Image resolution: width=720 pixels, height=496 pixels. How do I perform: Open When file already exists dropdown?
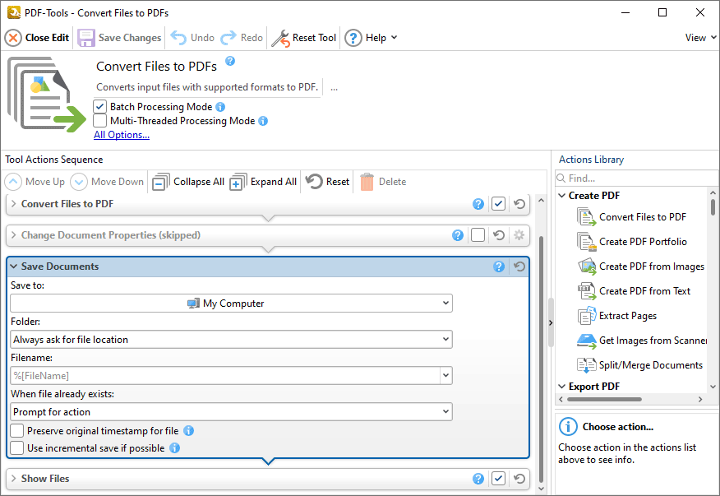[x=231, y=412]
